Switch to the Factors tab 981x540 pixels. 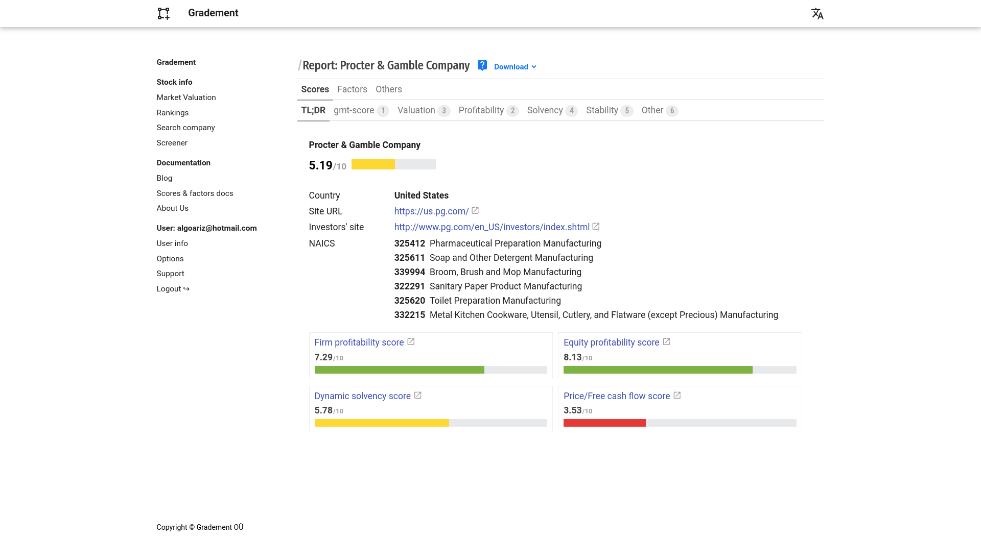[x=352, y=89]
